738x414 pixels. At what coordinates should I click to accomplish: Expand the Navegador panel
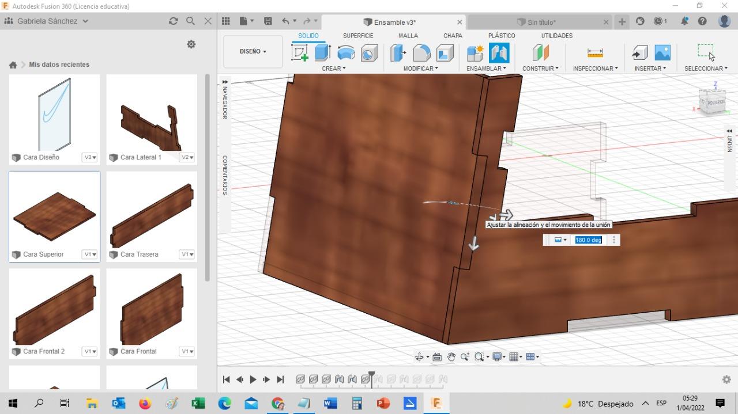point(225,82)
